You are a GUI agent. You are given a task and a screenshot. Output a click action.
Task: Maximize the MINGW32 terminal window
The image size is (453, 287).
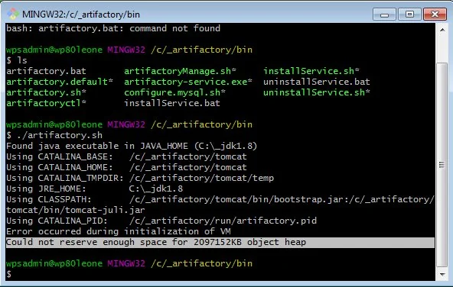click(x=409, y=15)
